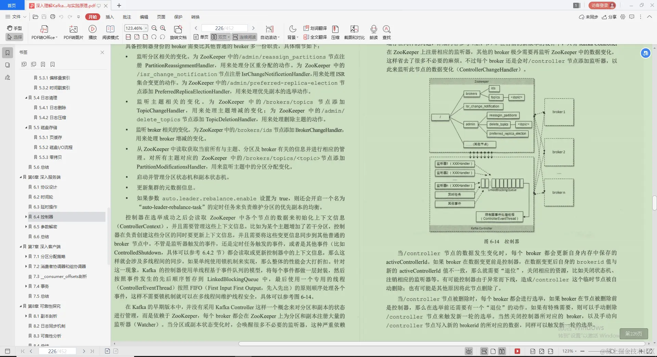Viewport: 657px width, 357px height.
Task: Collapse the 第6章 深入服务端 bookmark chapter
Action: (20, 177)
